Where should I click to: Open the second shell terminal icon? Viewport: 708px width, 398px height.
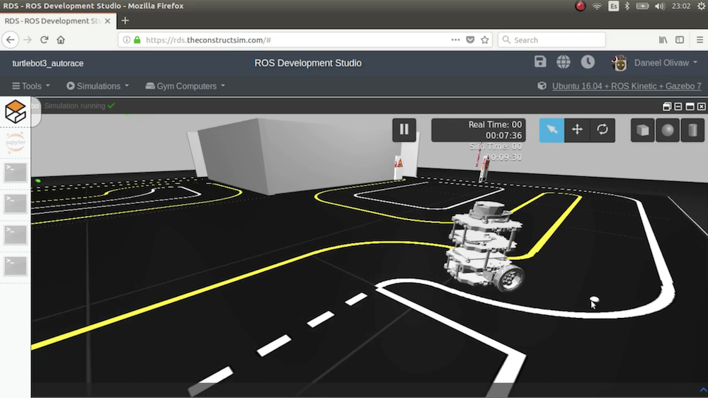[16, 204]
